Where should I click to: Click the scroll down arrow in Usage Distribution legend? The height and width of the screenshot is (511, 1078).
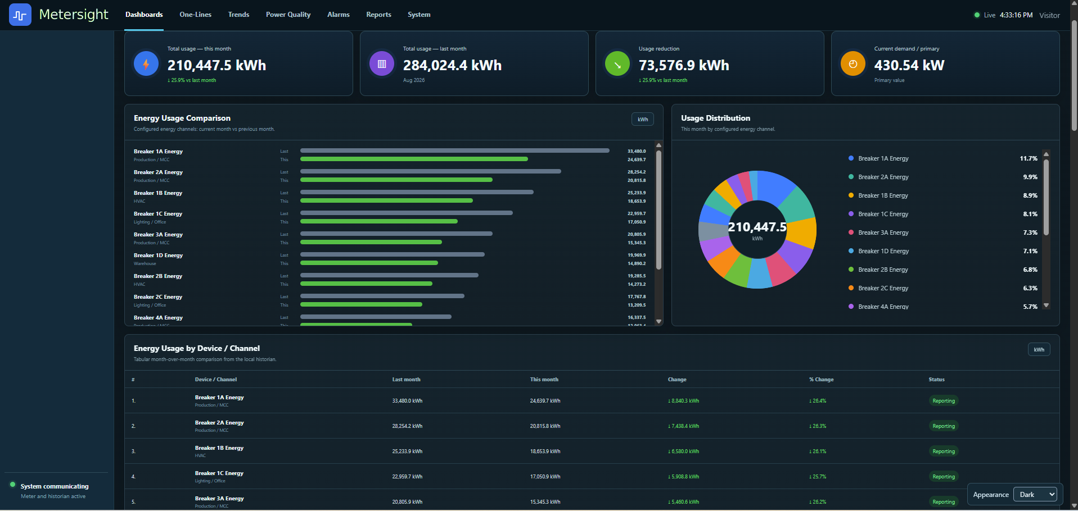[1046, 305]
